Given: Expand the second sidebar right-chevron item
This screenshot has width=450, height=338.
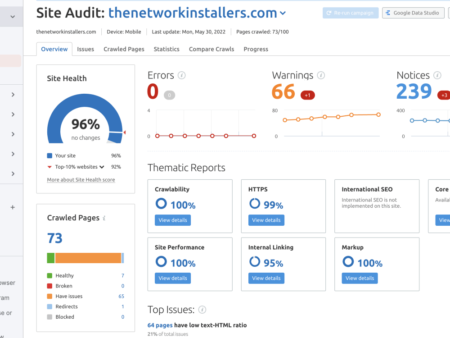Looking at the screenshot, I should [x=13, y=114].
